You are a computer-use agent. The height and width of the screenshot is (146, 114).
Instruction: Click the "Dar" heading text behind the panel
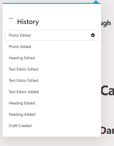pyautogui.click(x=107, y=131)
